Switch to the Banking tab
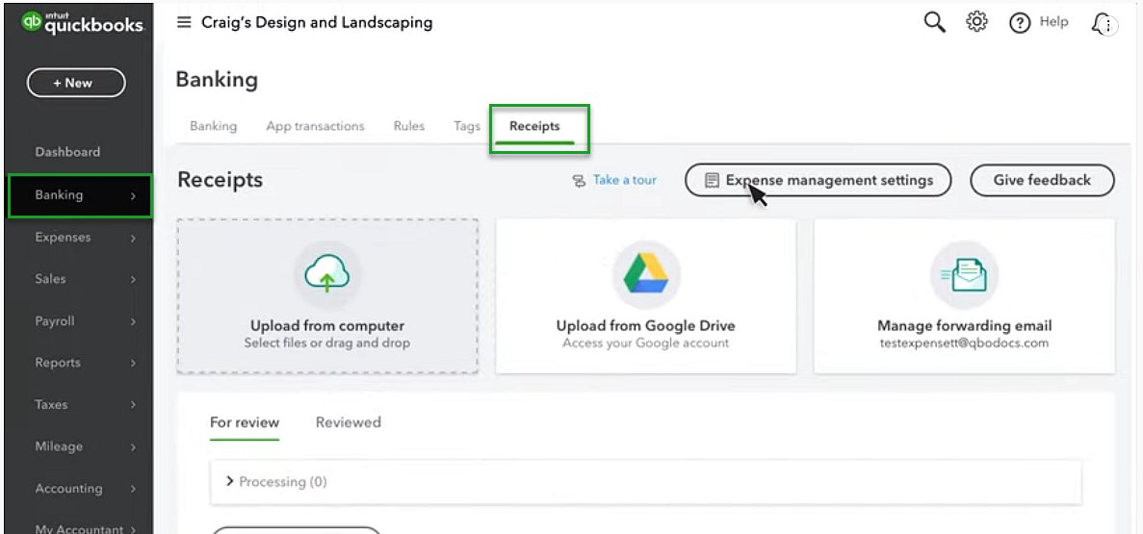This screenshot has width=1143, height=534. (x=214, y=126)
